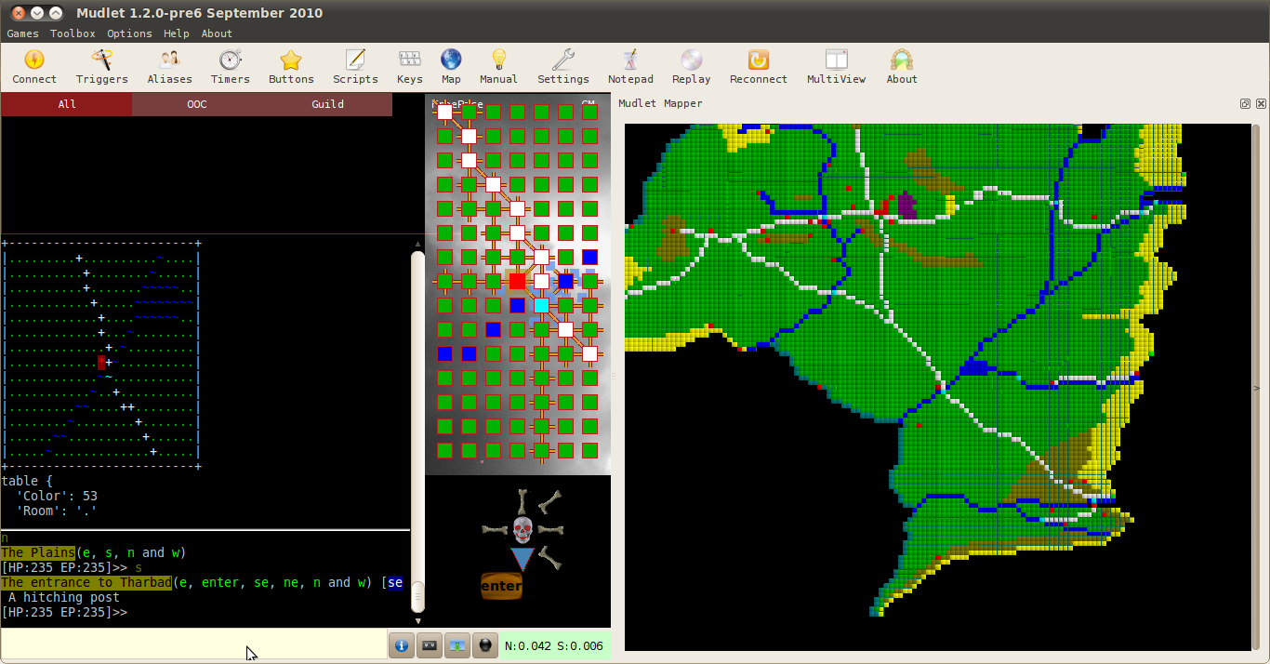Click the blue down-triangle under the skull
This screenshot has width=1270, height=664.
(x=523, y=559)
